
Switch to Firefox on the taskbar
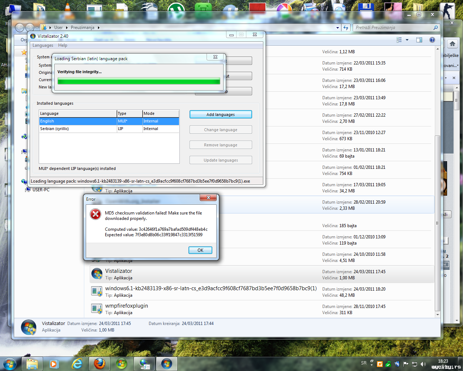[x=99, y=363]
